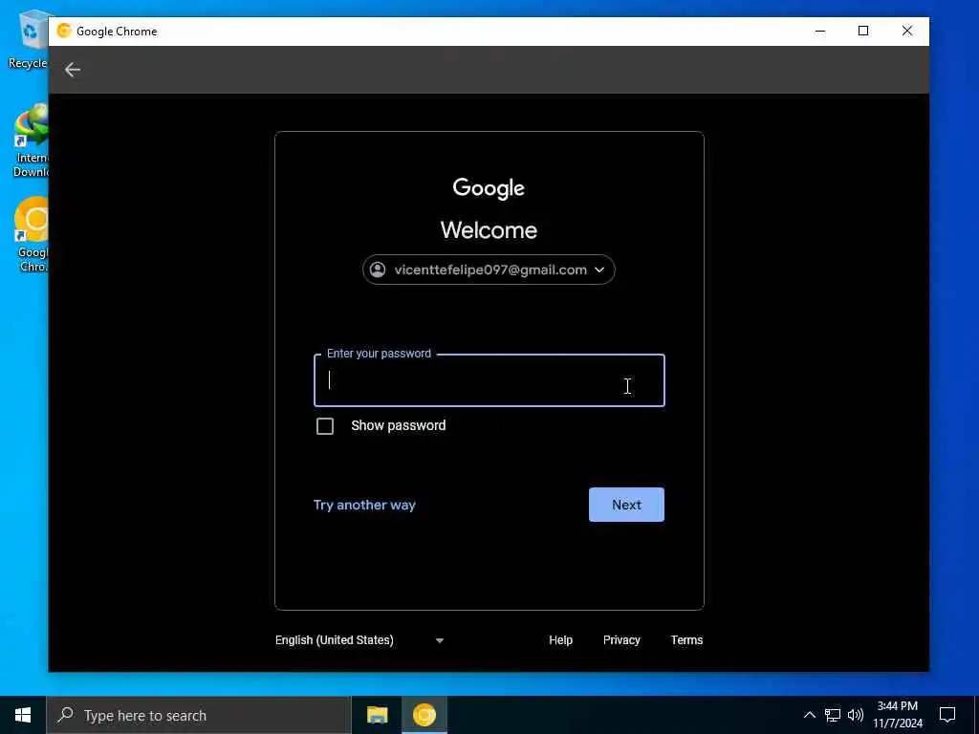The image size is (979, 734).
Task: Click the Chrome logo in the title bar
Action: coord(64,31)
